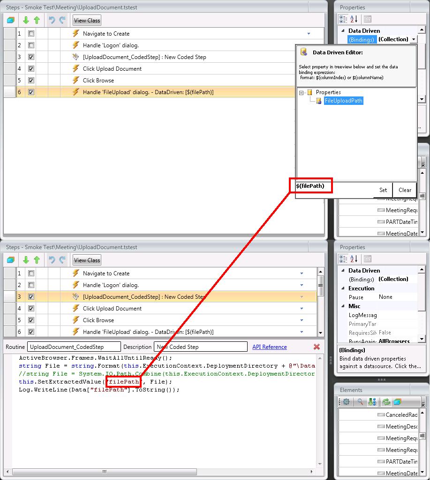Select MeetingDesc element in Elements list
The width and height of the screenshot is (430, 480).
[377, 427]
